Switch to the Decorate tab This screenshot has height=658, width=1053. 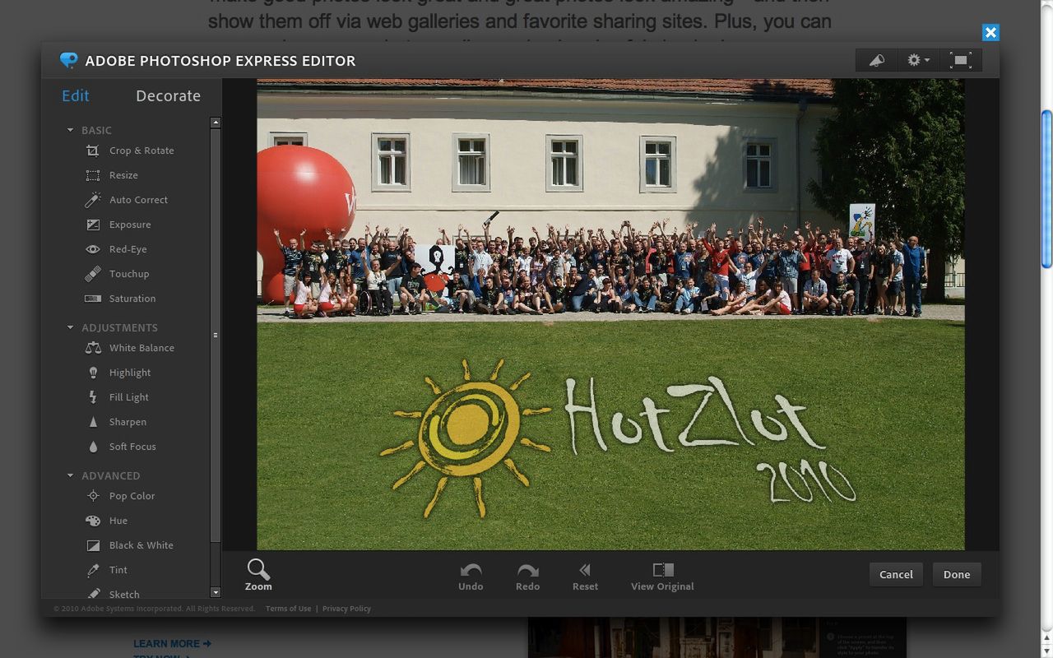click(x=168, y=95)
